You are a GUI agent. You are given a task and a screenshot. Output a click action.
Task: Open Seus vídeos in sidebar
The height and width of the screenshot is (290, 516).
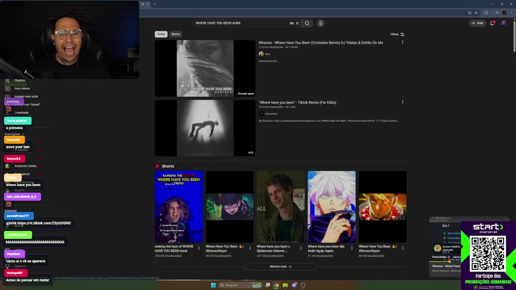22,89
